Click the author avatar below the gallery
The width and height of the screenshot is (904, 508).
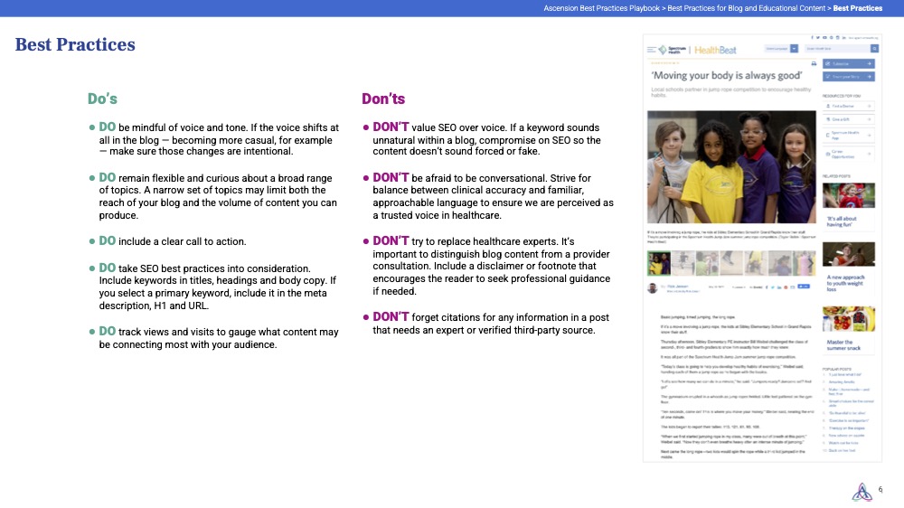[x=653, y=287]
